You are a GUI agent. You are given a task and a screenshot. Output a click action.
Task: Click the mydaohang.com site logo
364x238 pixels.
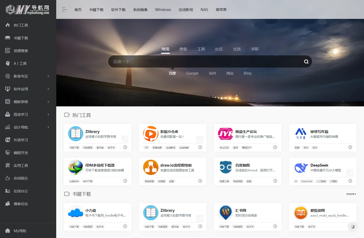27,10
